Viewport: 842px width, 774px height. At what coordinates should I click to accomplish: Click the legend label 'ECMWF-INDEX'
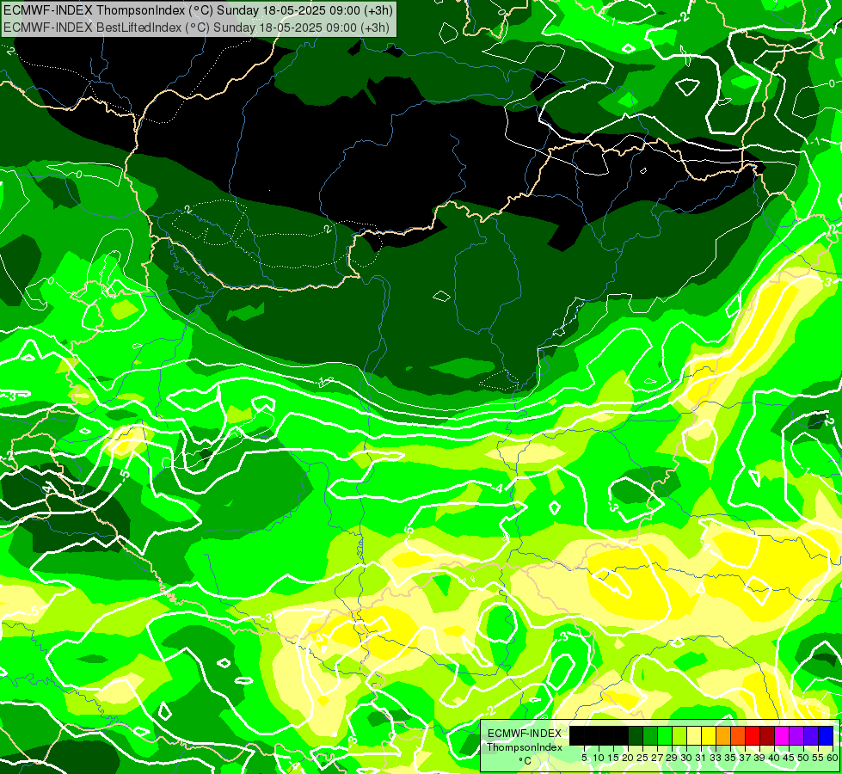525,734
